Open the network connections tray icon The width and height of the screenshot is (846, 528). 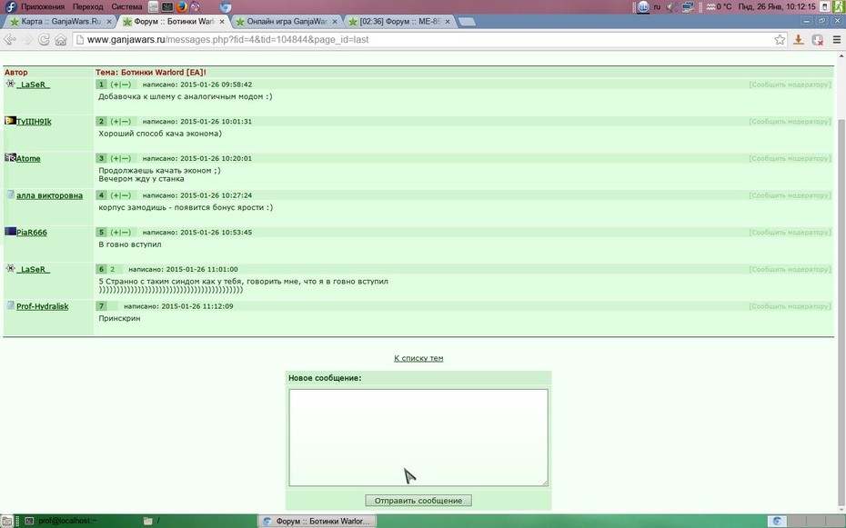tap(688, 6)
